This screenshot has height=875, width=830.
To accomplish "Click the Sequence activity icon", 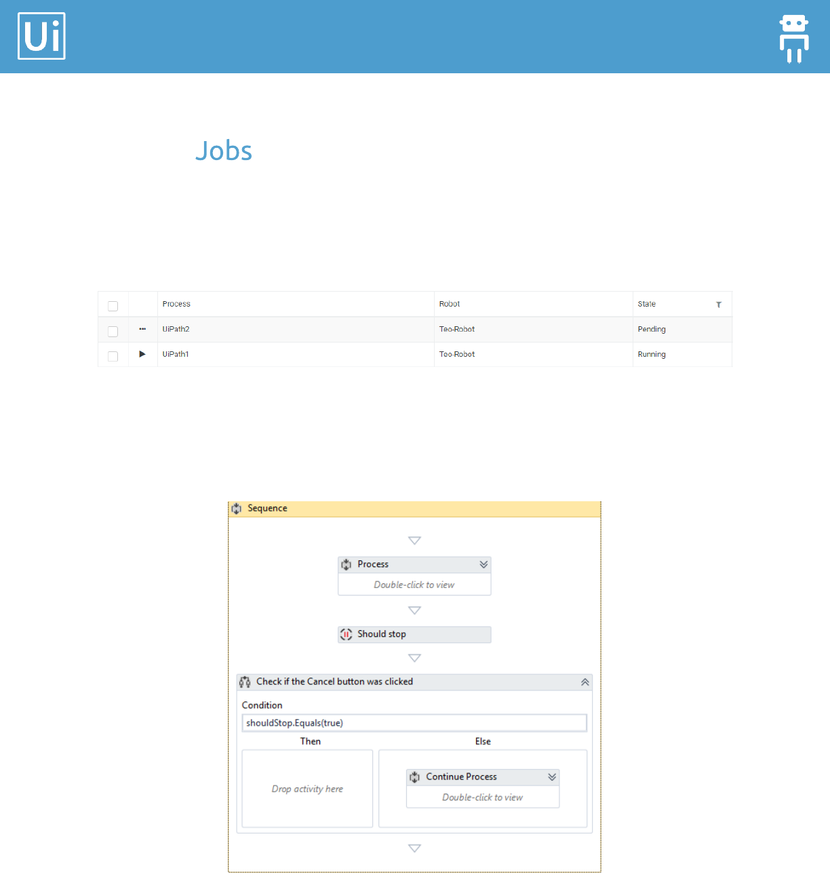I will [237, 509].
